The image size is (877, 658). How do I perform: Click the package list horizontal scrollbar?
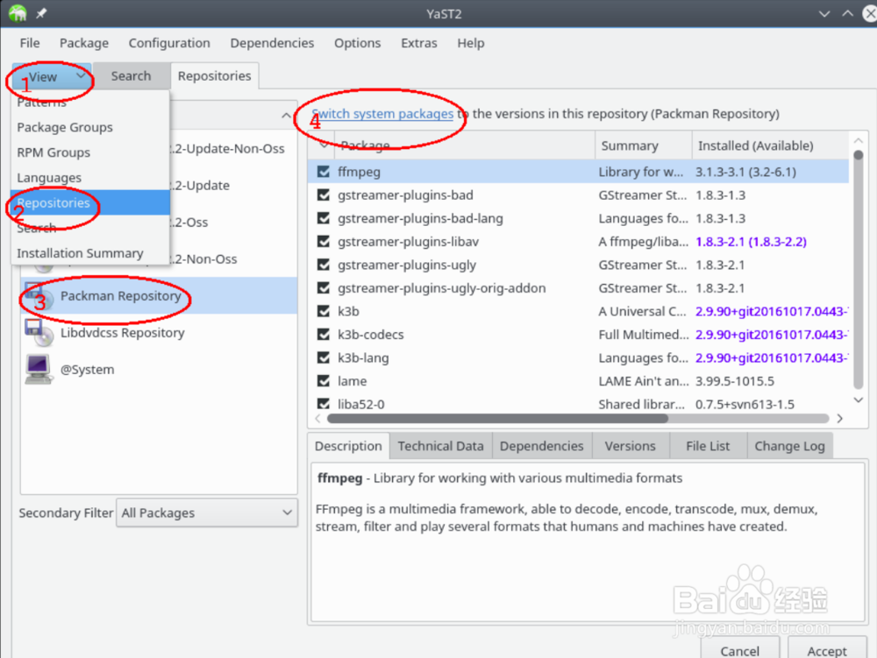pos(498,419)
